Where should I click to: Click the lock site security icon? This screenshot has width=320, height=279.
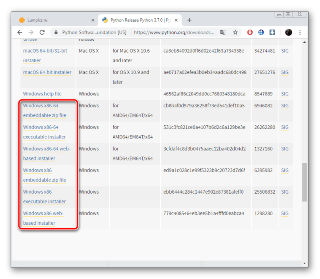pyautogui.click(x=56, y=32)
